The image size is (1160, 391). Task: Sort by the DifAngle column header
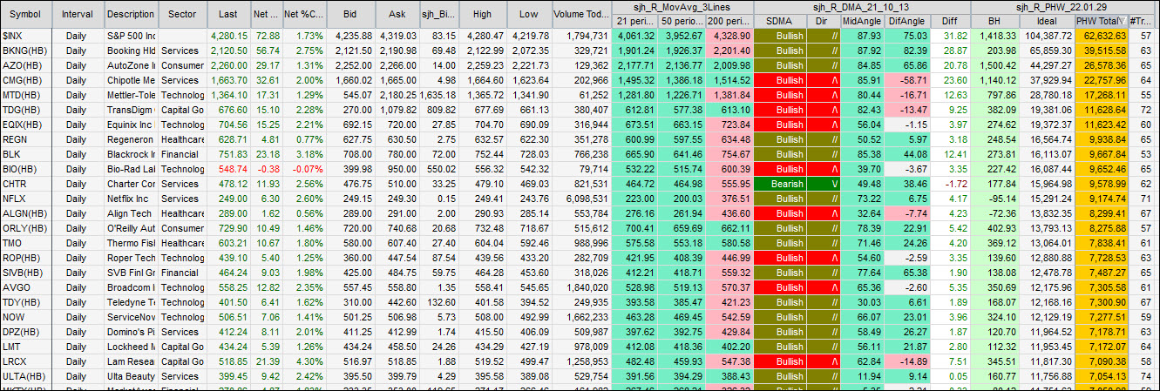[907, 21]
